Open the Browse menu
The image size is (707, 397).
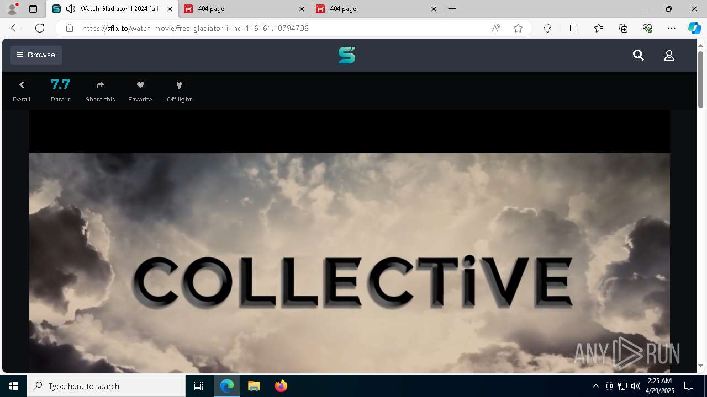[x=36, y=55]
